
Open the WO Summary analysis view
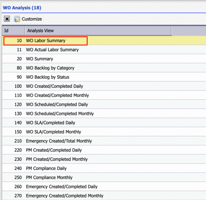104,59
